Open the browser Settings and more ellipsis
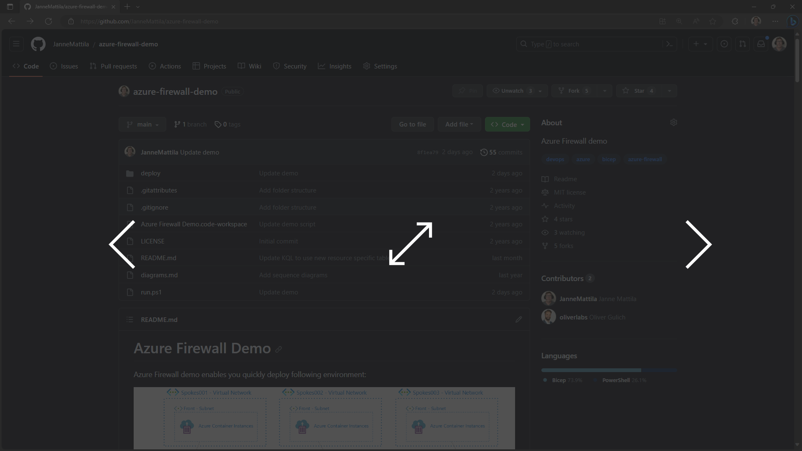Viewport: 802px width, 451px height. 775,21
